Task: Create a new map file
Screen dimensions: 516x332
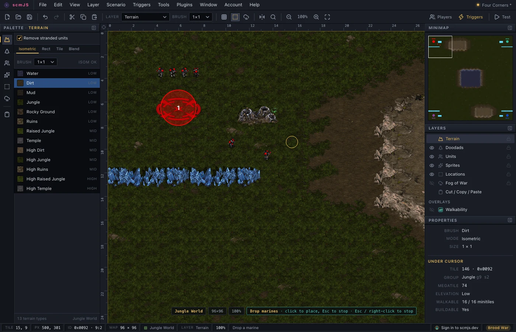Action: [x=7, y=17]
